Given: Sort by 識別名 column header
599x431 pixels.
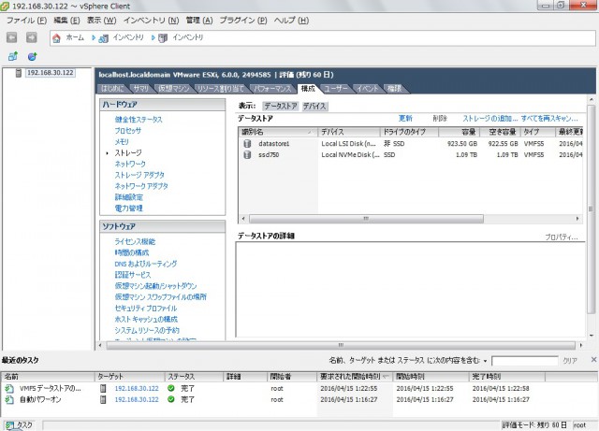Looking at the screenshot, I should click(x=254, y=132).
